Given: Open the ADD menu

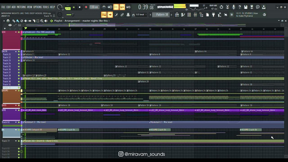Looking at the screenshot, I should tap(14, 7).
